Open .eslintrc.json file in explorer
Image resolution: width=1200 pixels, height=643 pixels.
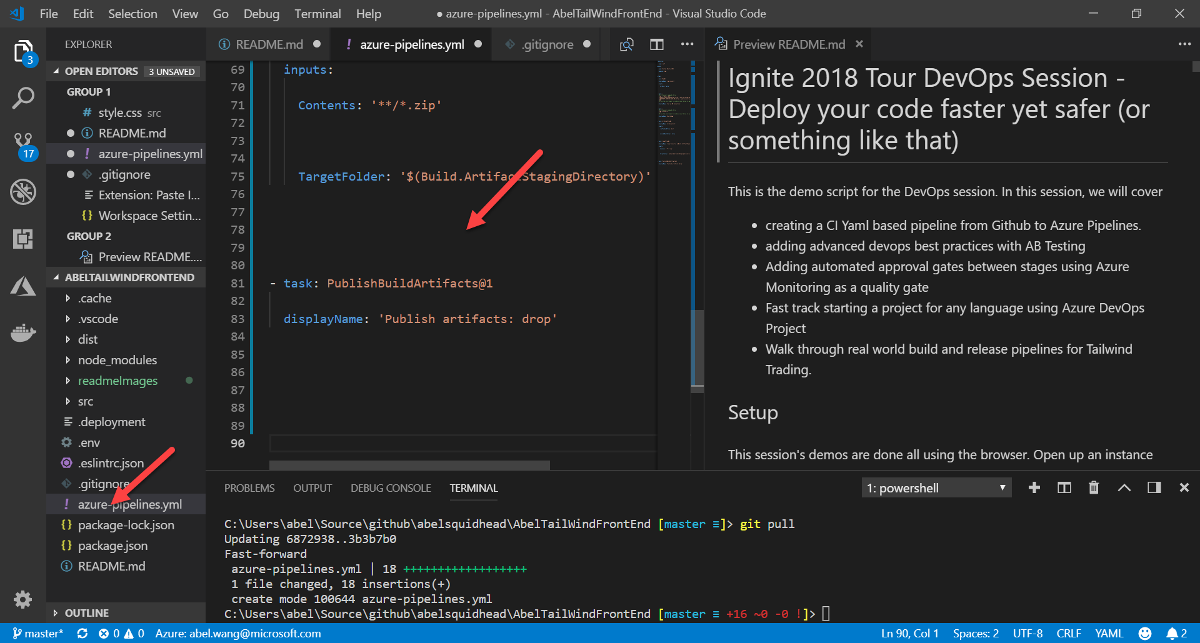[126, 463]
